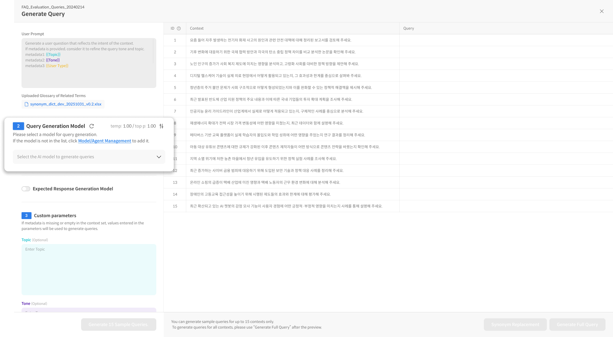Click the ID column help icon
This screenshot has width=613, height=337.
coord(179,28)
